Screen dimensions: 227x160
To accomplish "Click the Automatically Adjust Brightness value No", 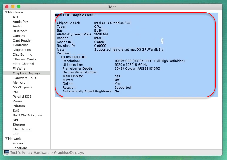I will pos(117,91).
